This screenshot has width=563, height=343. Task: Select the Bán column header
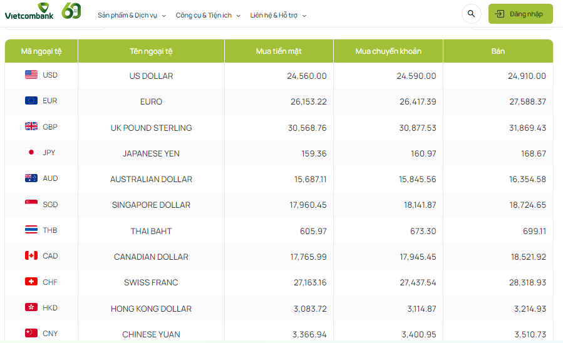[x=498, y=51]
